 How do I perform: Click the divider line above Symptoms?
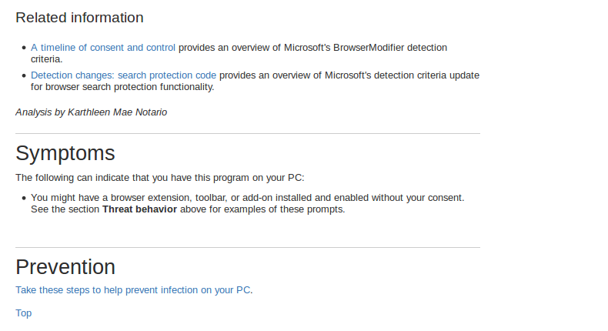pyautogui.click(x=248, y=133)
